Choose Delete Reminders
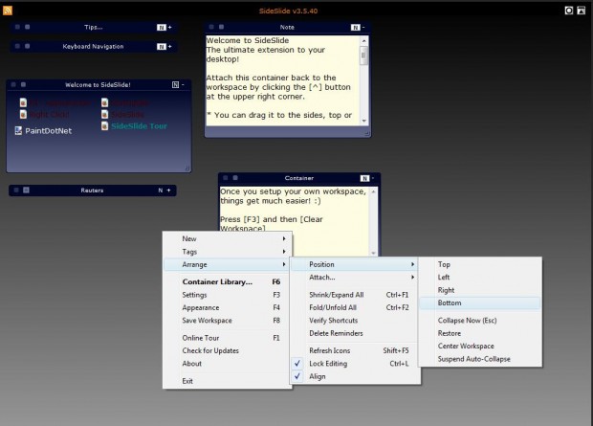This screenshot has width=593, height=426. click(355, 333)
